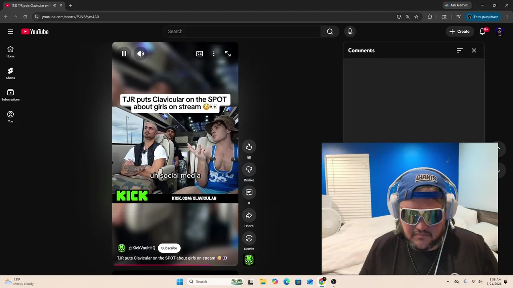Open the Create menu button
The image size is (513, 288).
pos(459,32)
